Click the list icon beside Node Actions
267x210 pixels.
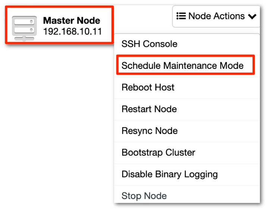click(181, 16)
